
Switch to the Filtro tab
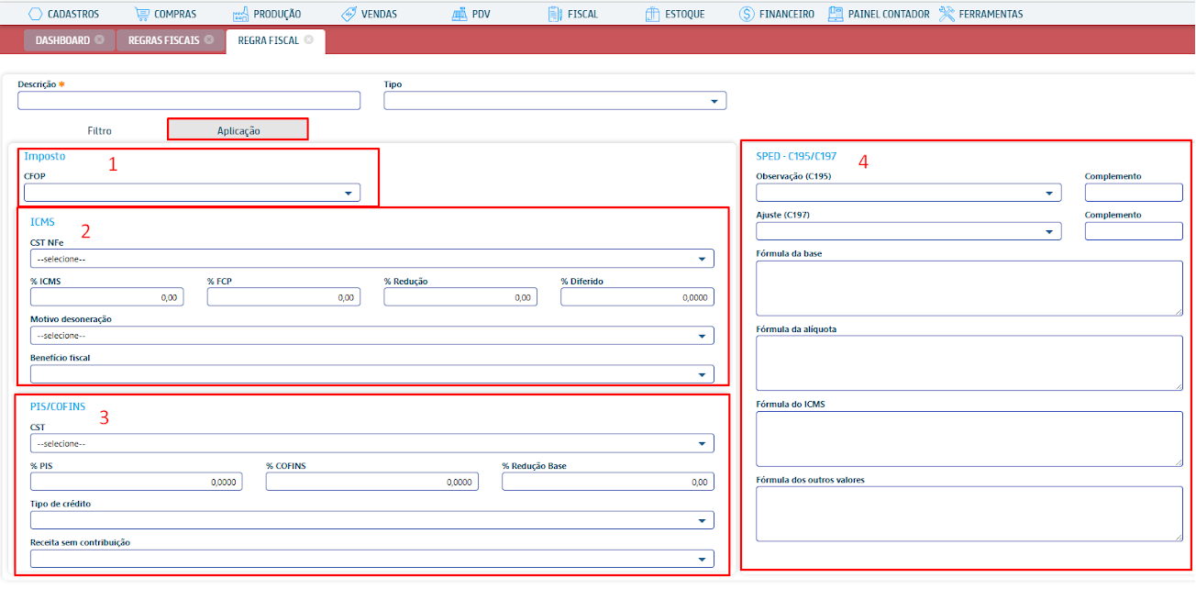click(x=99, y=130)
